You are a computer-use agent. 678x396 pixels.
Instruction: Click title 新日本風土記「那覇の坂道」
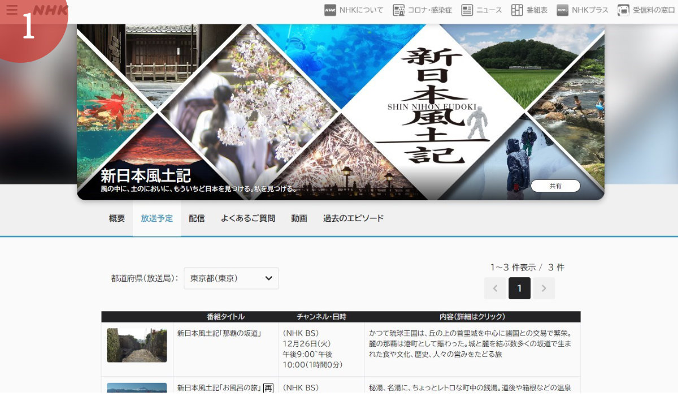(x=219, y=333)
